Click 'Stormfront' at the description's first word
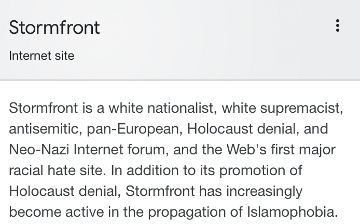360x224 pixels. tap(44, 108)
